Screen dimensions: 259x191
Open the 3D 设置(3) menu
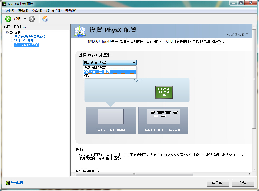coord(54,11)
